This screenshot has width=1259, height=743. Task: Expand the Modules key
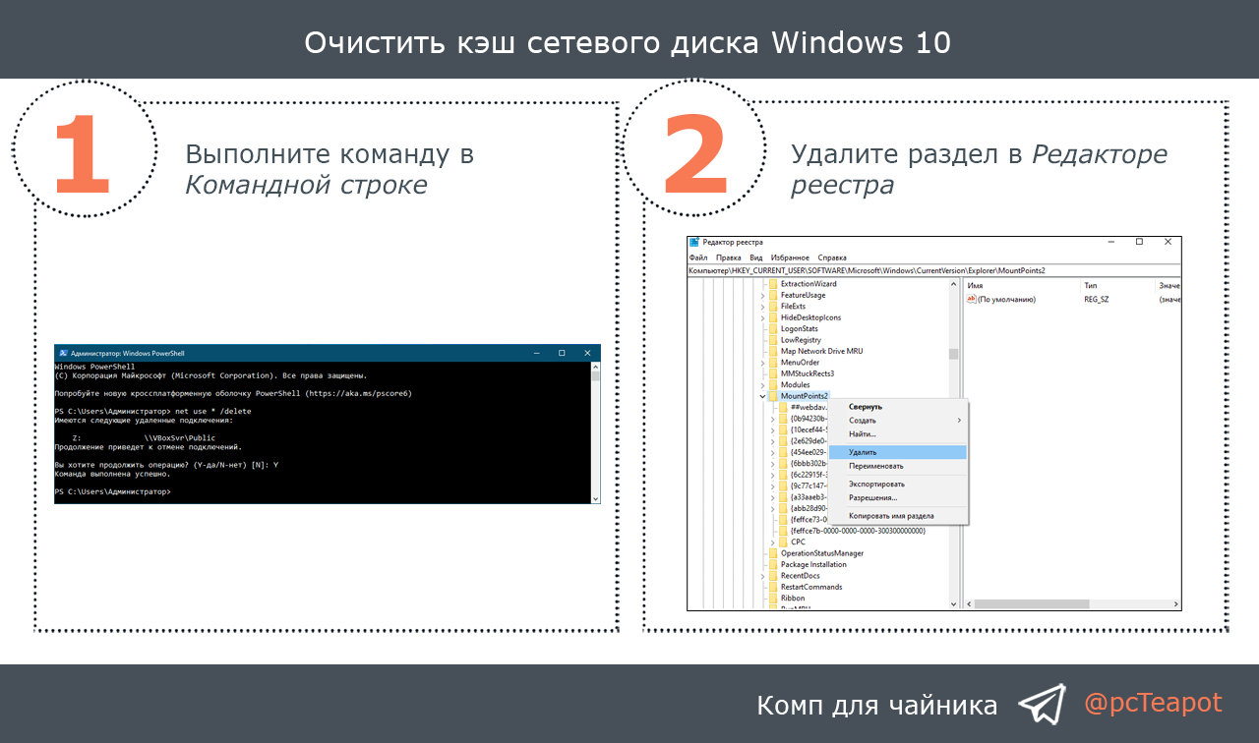[762, 385]
